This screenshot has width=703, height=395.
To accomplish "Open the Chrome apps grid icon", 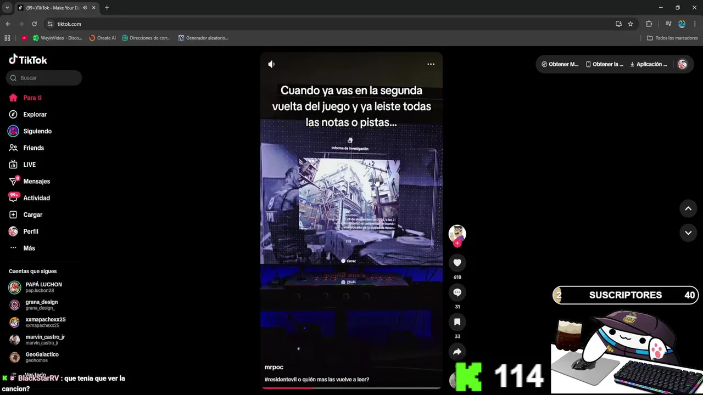I will (7, 38).
